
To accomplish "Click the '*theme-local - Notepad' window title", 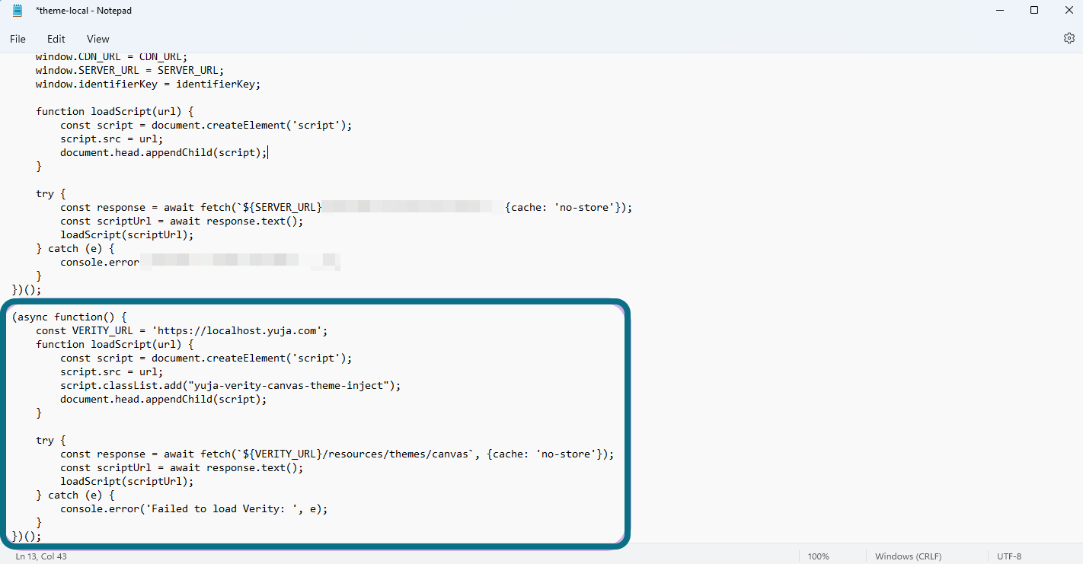I will [83, 10].
